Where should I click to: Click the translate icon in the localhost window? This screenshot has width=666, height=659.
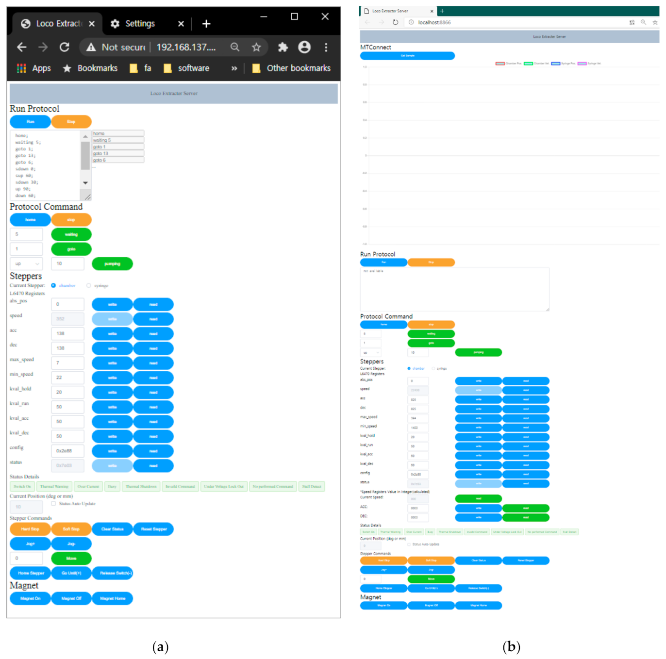[x=632, y=22]
